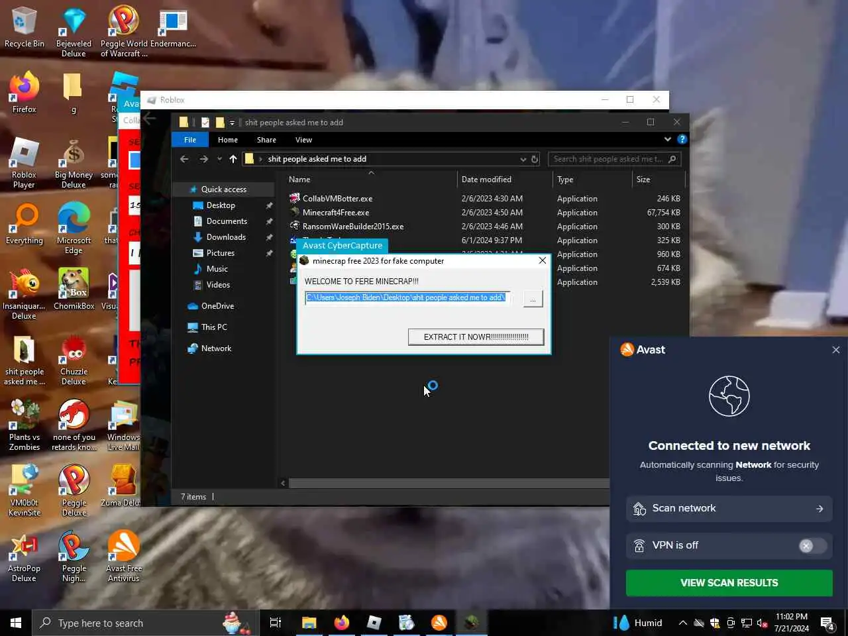Switch to the Home ribbon tab
The image size is (848, 636).
228,140
